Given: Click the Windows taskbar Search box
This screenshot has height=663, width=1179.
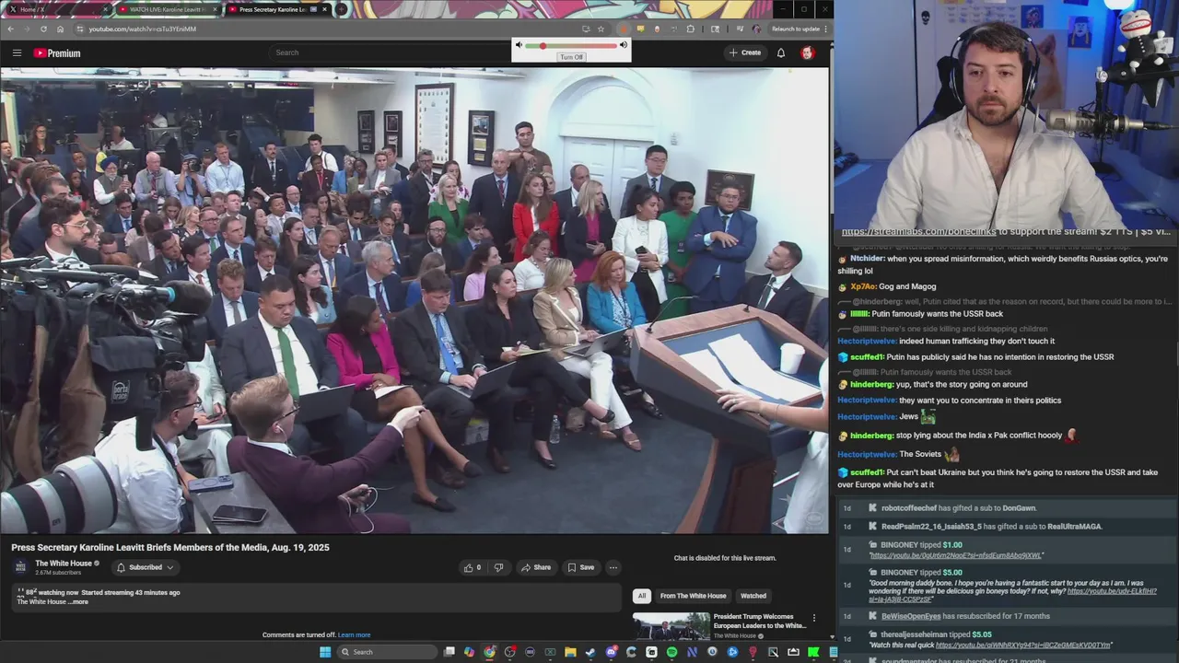Looking at the screenshot, I should [387, 652].
